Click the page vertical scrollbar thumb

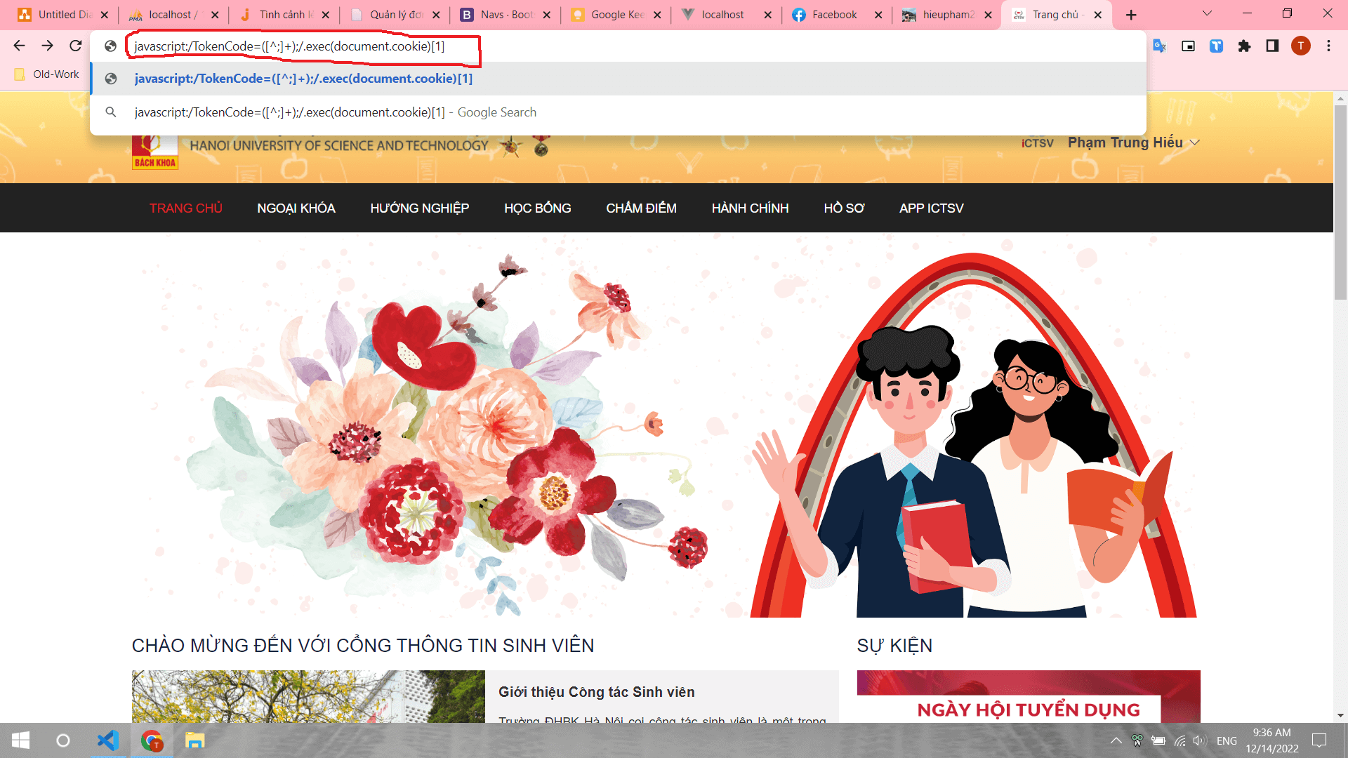point(1340,204)
